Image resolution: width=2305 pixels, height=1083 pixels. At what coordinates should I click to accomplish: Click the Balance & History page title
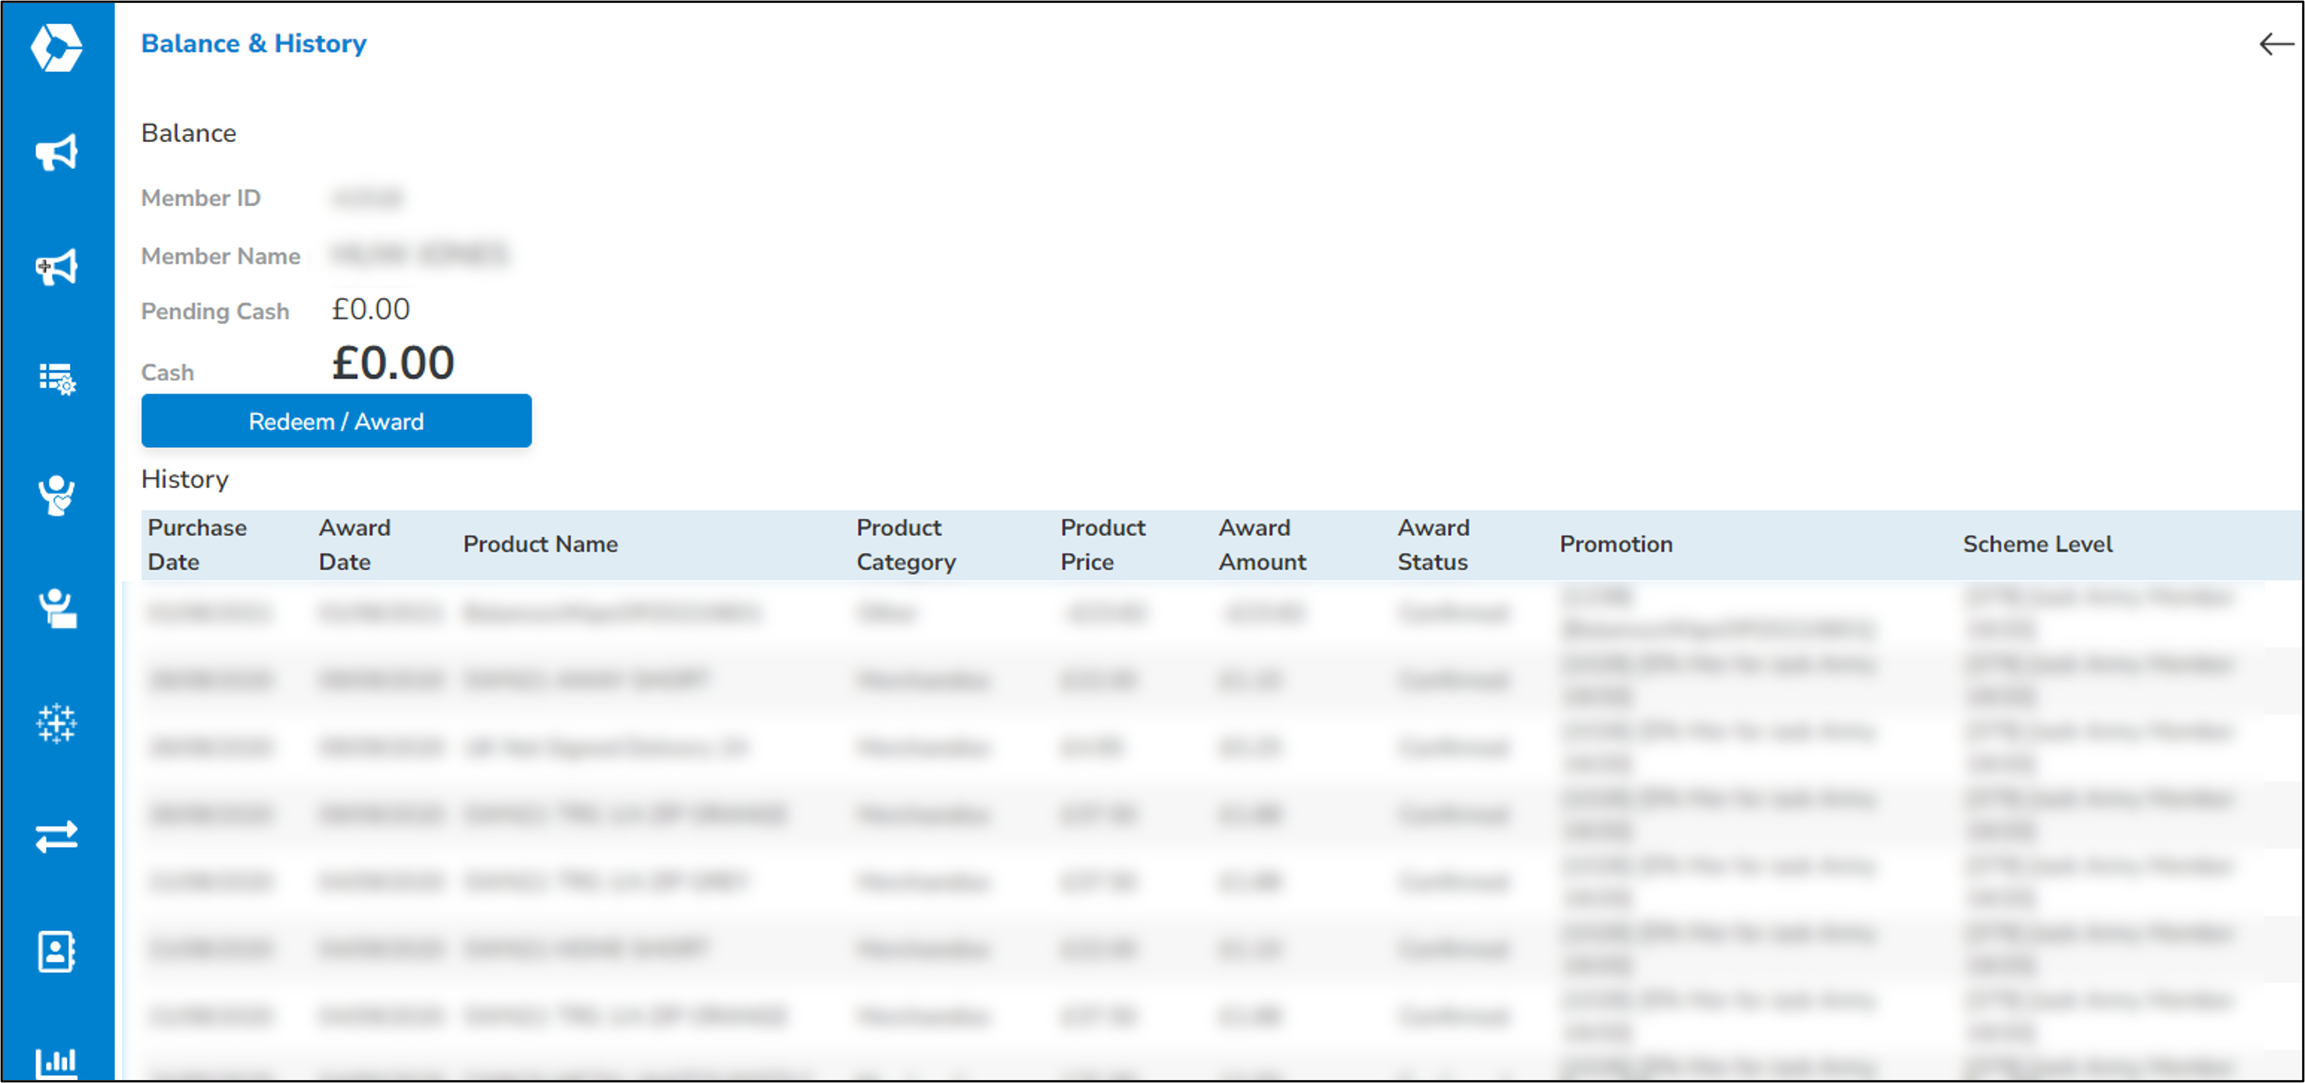(x=253, y=43)
